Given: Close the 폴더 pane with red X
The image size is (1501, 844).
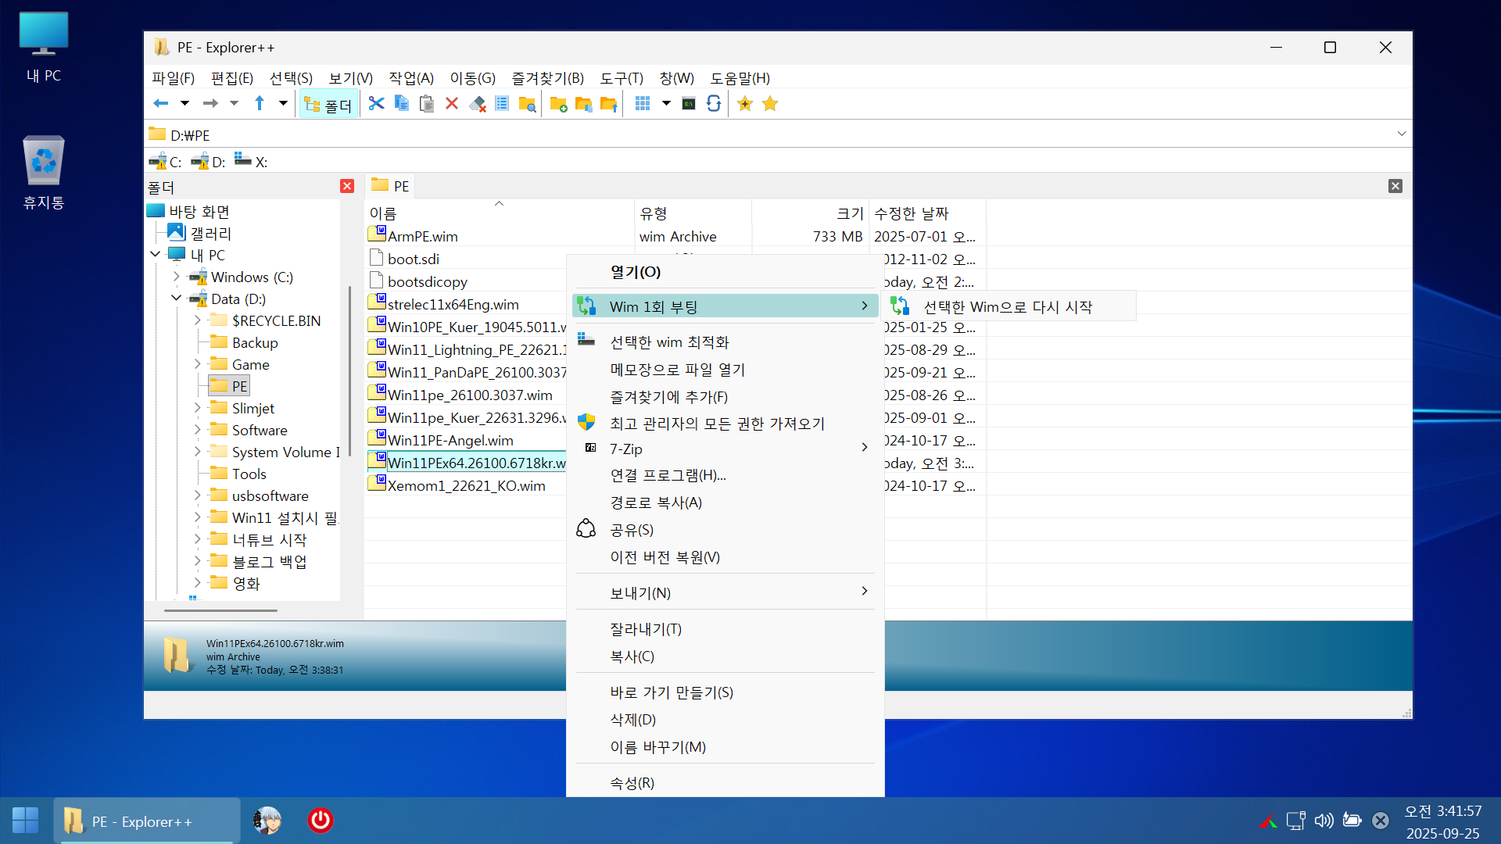Looking at the screenshot, I should [x=347, y=186].
